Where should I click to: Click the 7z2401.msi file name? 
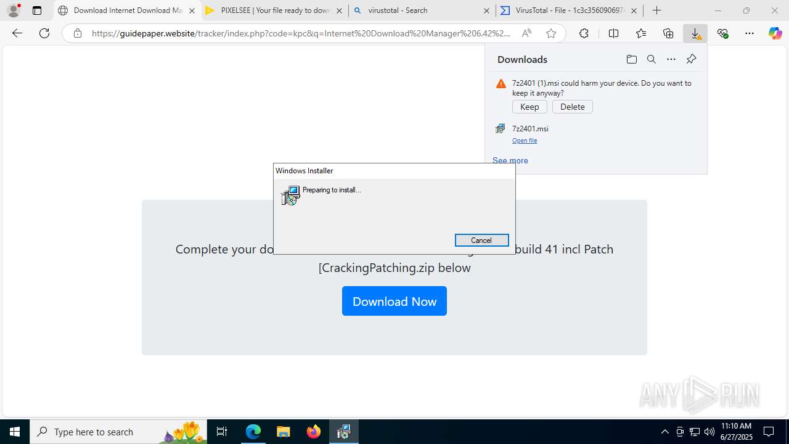click(x=530, y=129)
